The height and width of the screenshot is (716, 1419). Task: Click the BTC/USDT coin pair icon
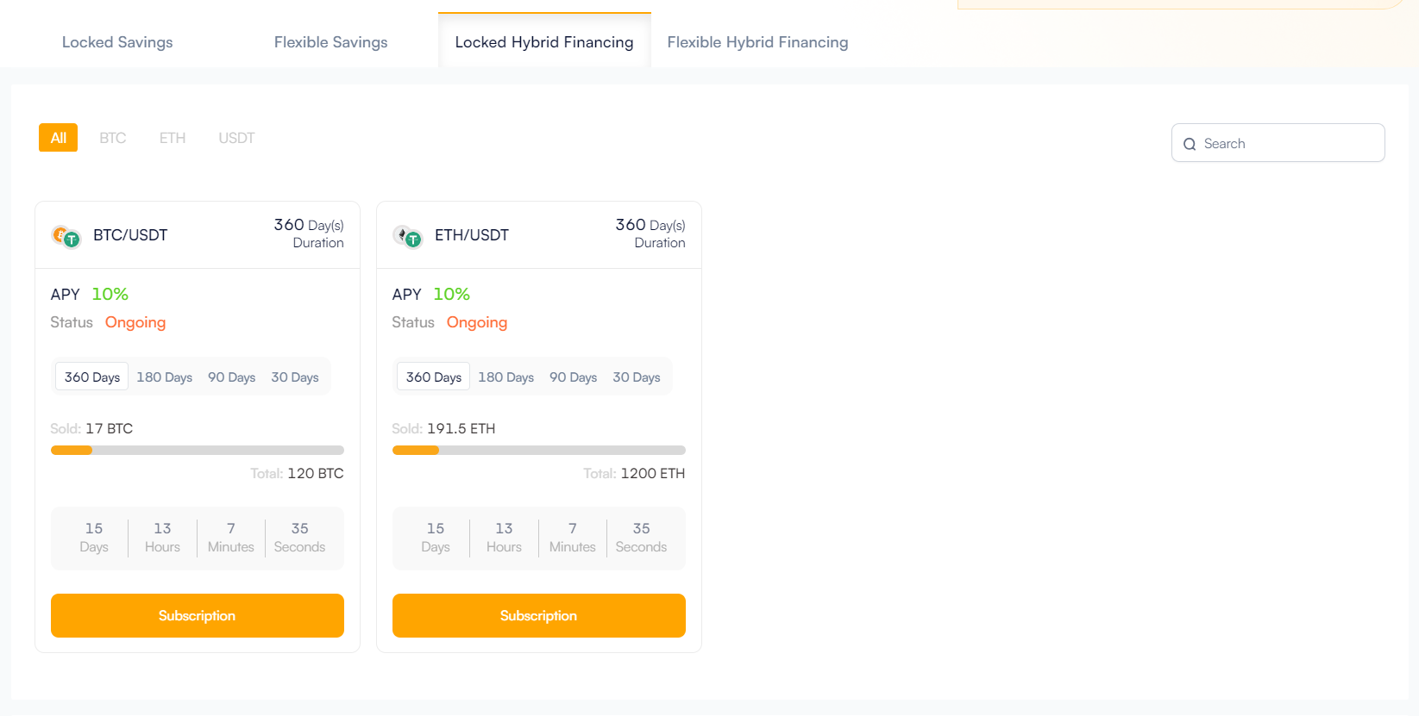tap(66, 235)
